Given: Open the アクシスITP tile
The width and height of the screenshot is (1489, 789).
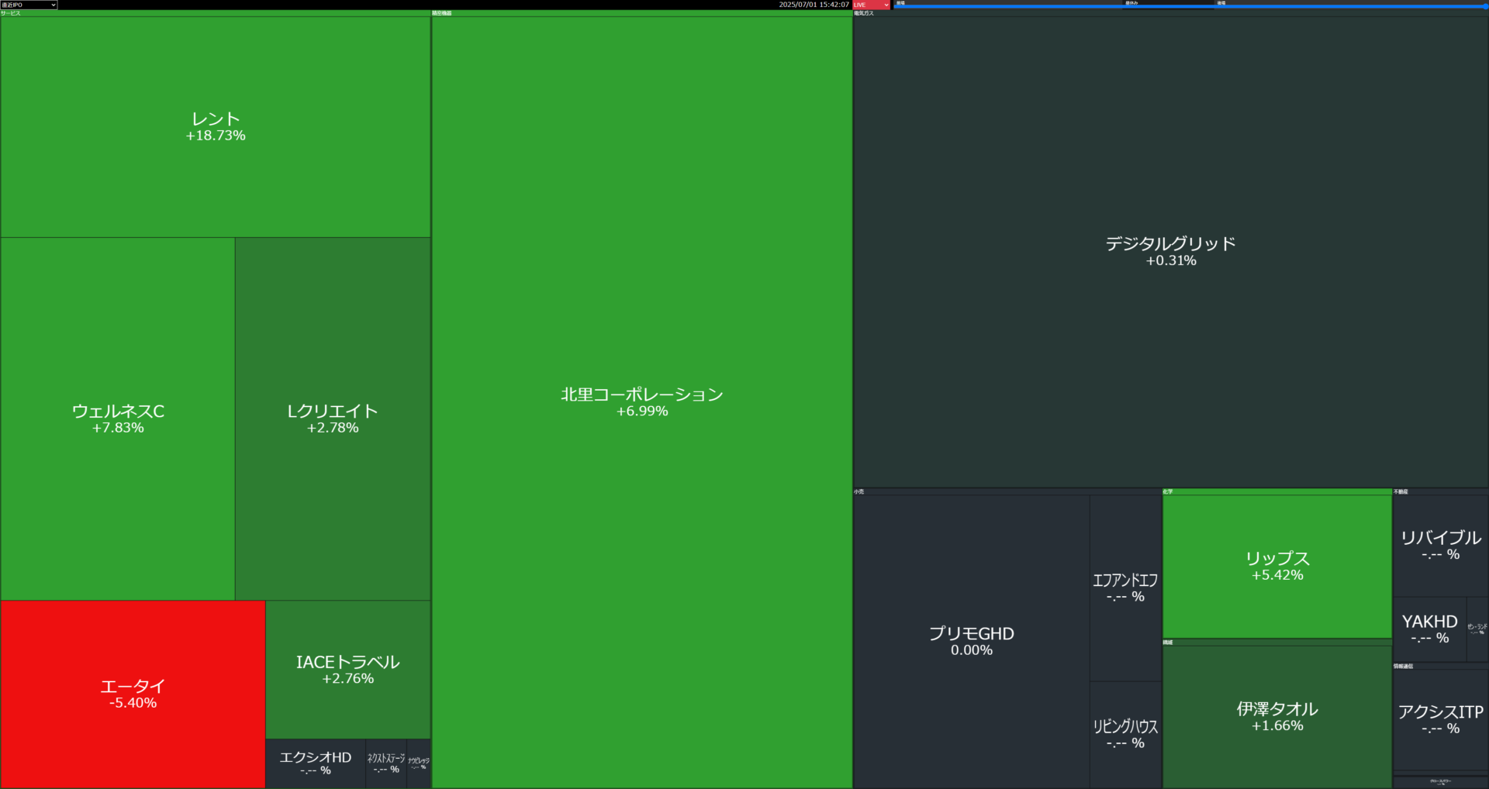Looking at the screenshot, I should pos(1441,720).
